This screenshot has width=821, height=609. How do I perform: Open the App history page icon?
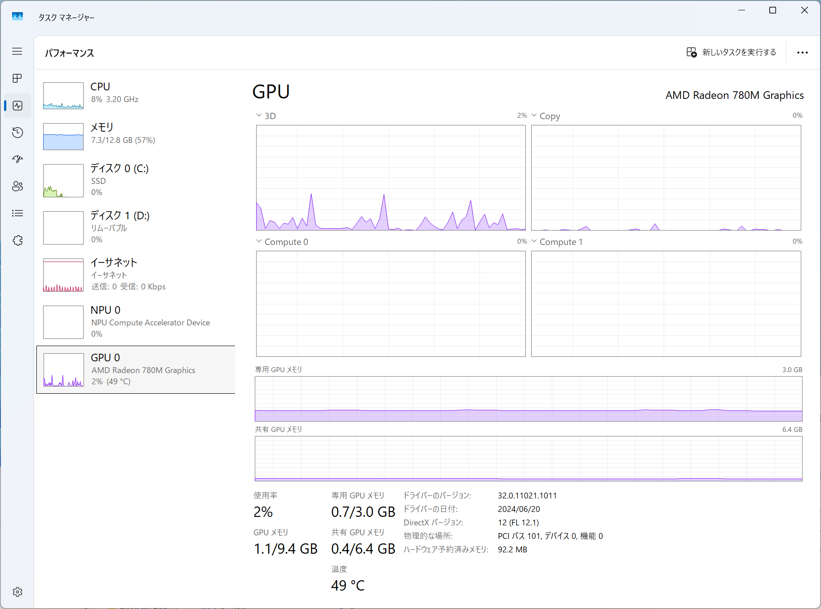click(17, 133)
